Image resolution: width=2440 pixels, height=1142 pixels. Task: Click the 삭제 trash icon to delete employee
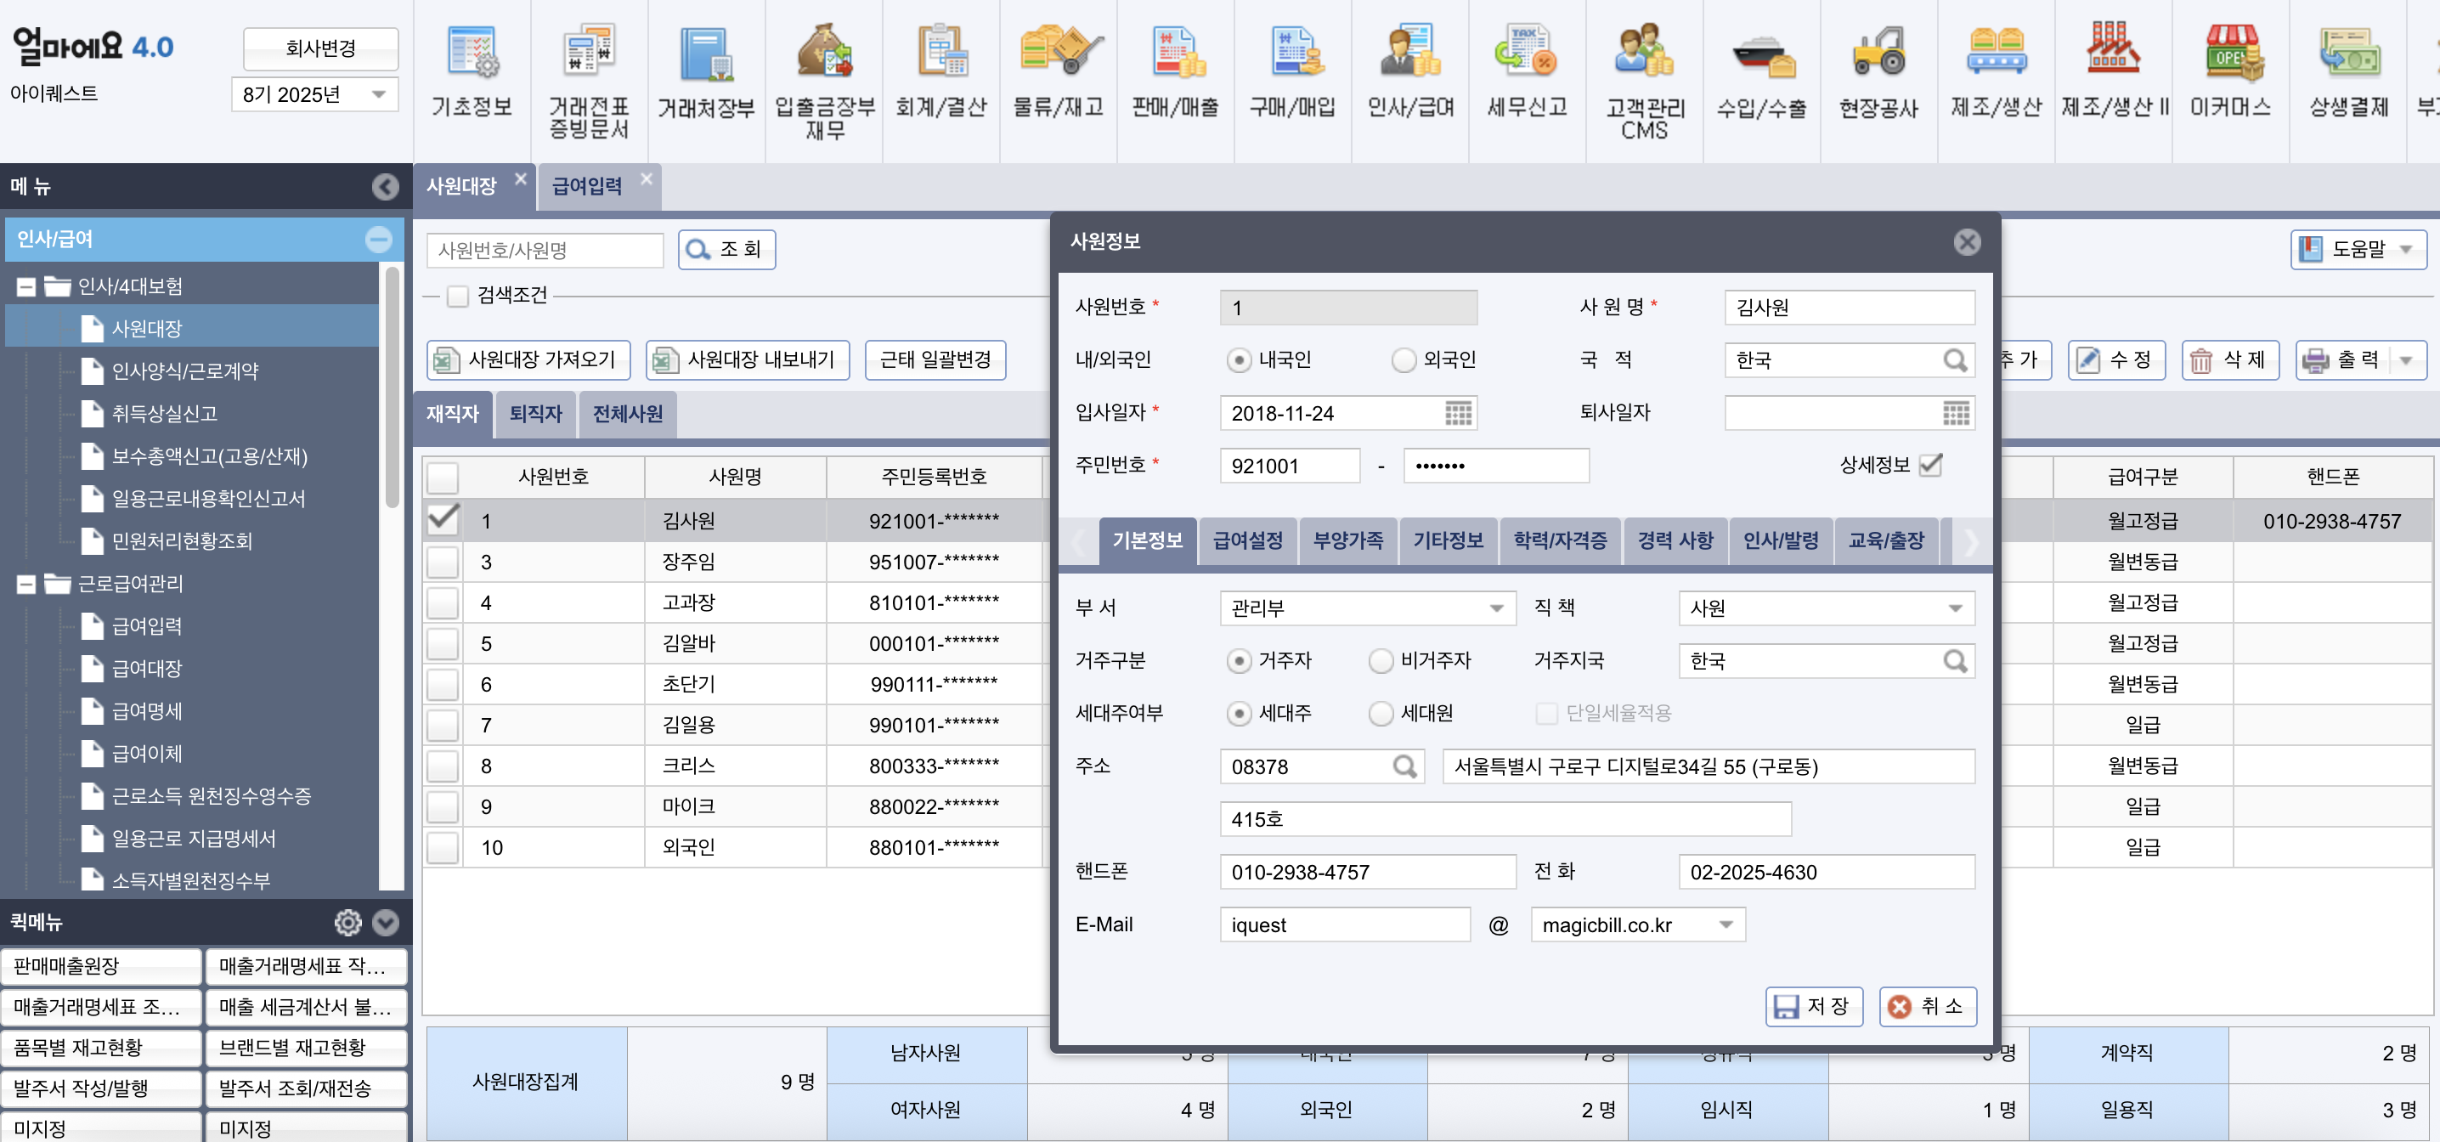2200,359
